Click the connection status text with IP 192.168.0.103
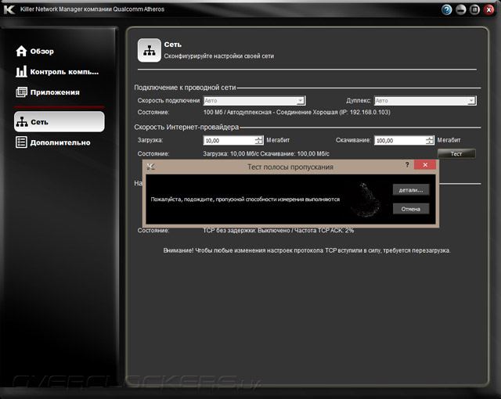The image size is (501, 399). coord(297,113)
